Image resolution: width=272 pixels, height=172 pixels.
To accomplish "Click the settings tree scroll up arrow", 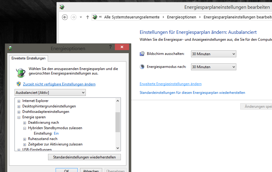I will click(x=118, y=101).
